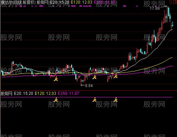The height and width of the screenshot is (137, 177).
Task: Click the main chart E250: 11.07 value
Action: [x=105, y=2]
